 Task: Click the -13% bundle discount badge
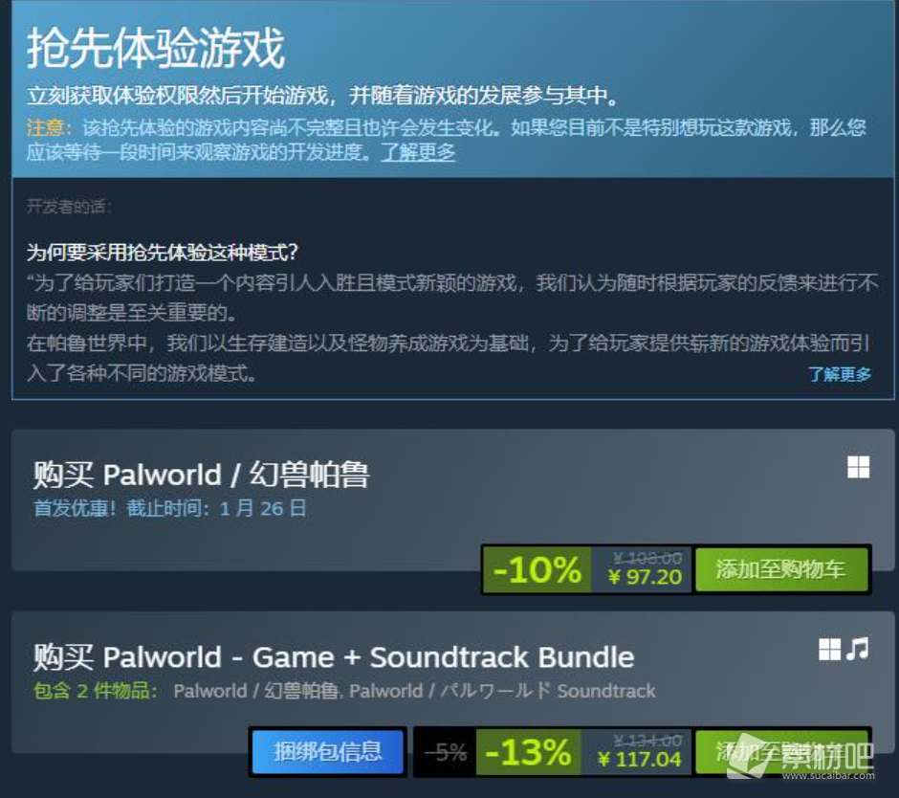[x=528, y=751]
